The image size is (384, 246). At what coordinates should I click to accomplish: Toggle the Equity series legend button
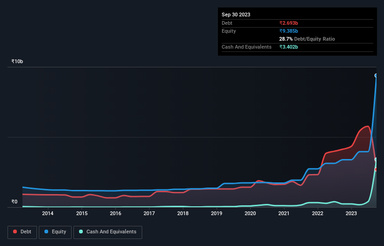point(55,232)
